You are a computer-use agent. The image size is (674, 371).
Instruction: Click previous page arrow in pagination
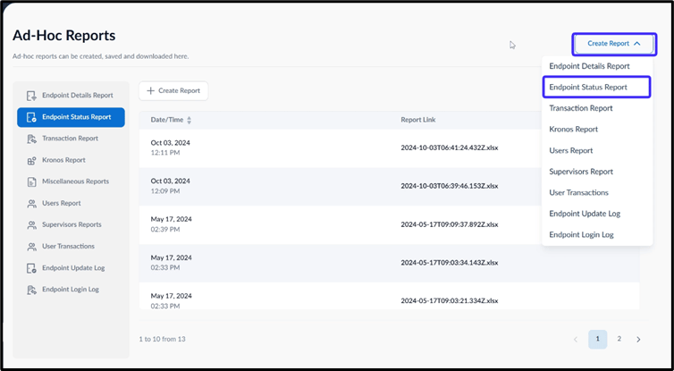tap(576, 340)
